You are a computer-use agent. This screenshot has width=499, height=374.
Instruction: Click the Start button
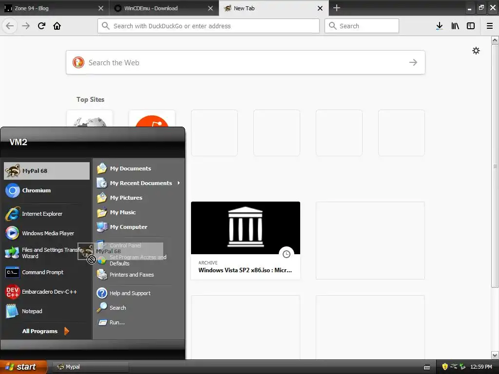[x=23, y=367]
